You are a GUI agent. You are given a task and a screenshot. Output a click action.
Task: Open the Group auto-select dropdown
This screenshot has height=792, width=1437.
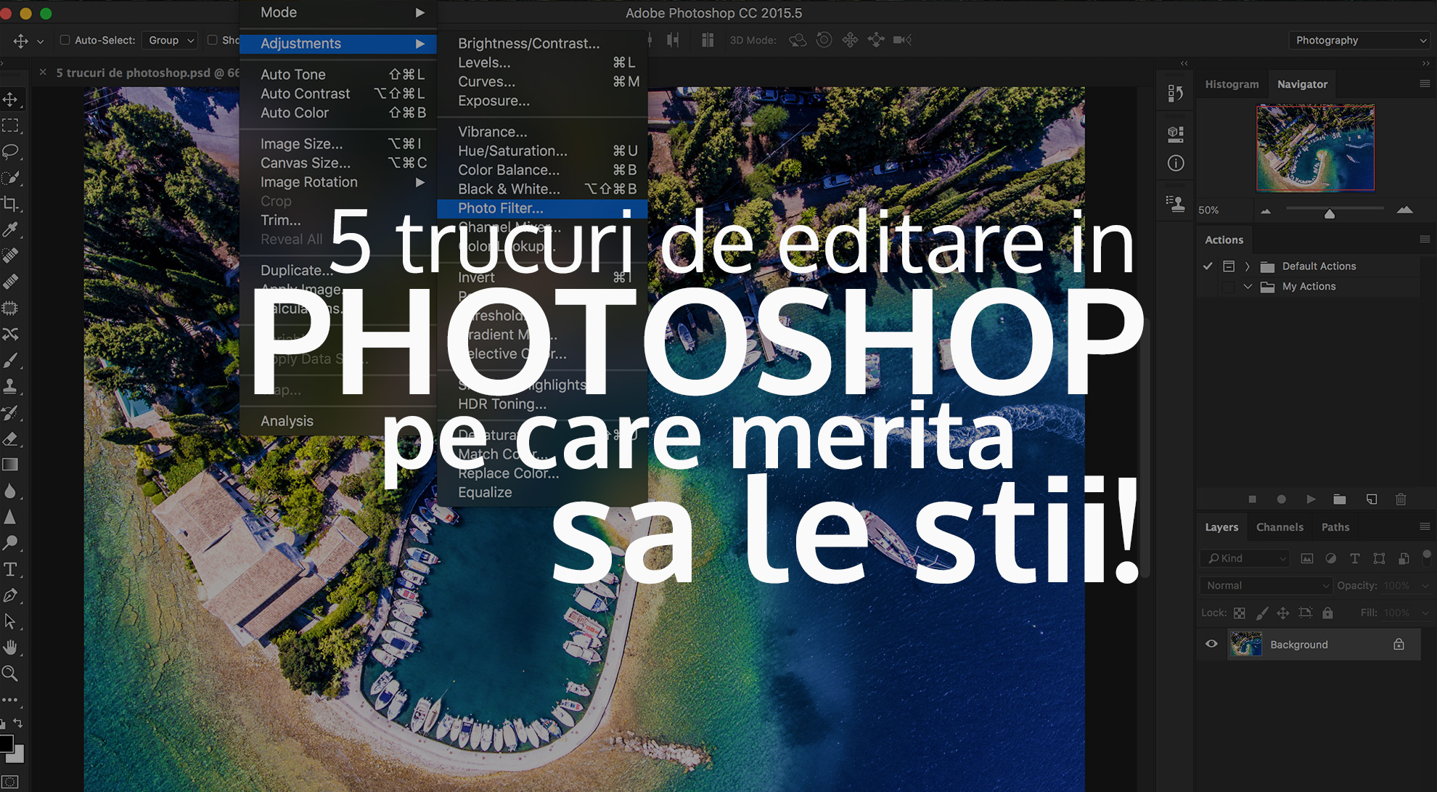pyautogui.click(x=171, y=40)
